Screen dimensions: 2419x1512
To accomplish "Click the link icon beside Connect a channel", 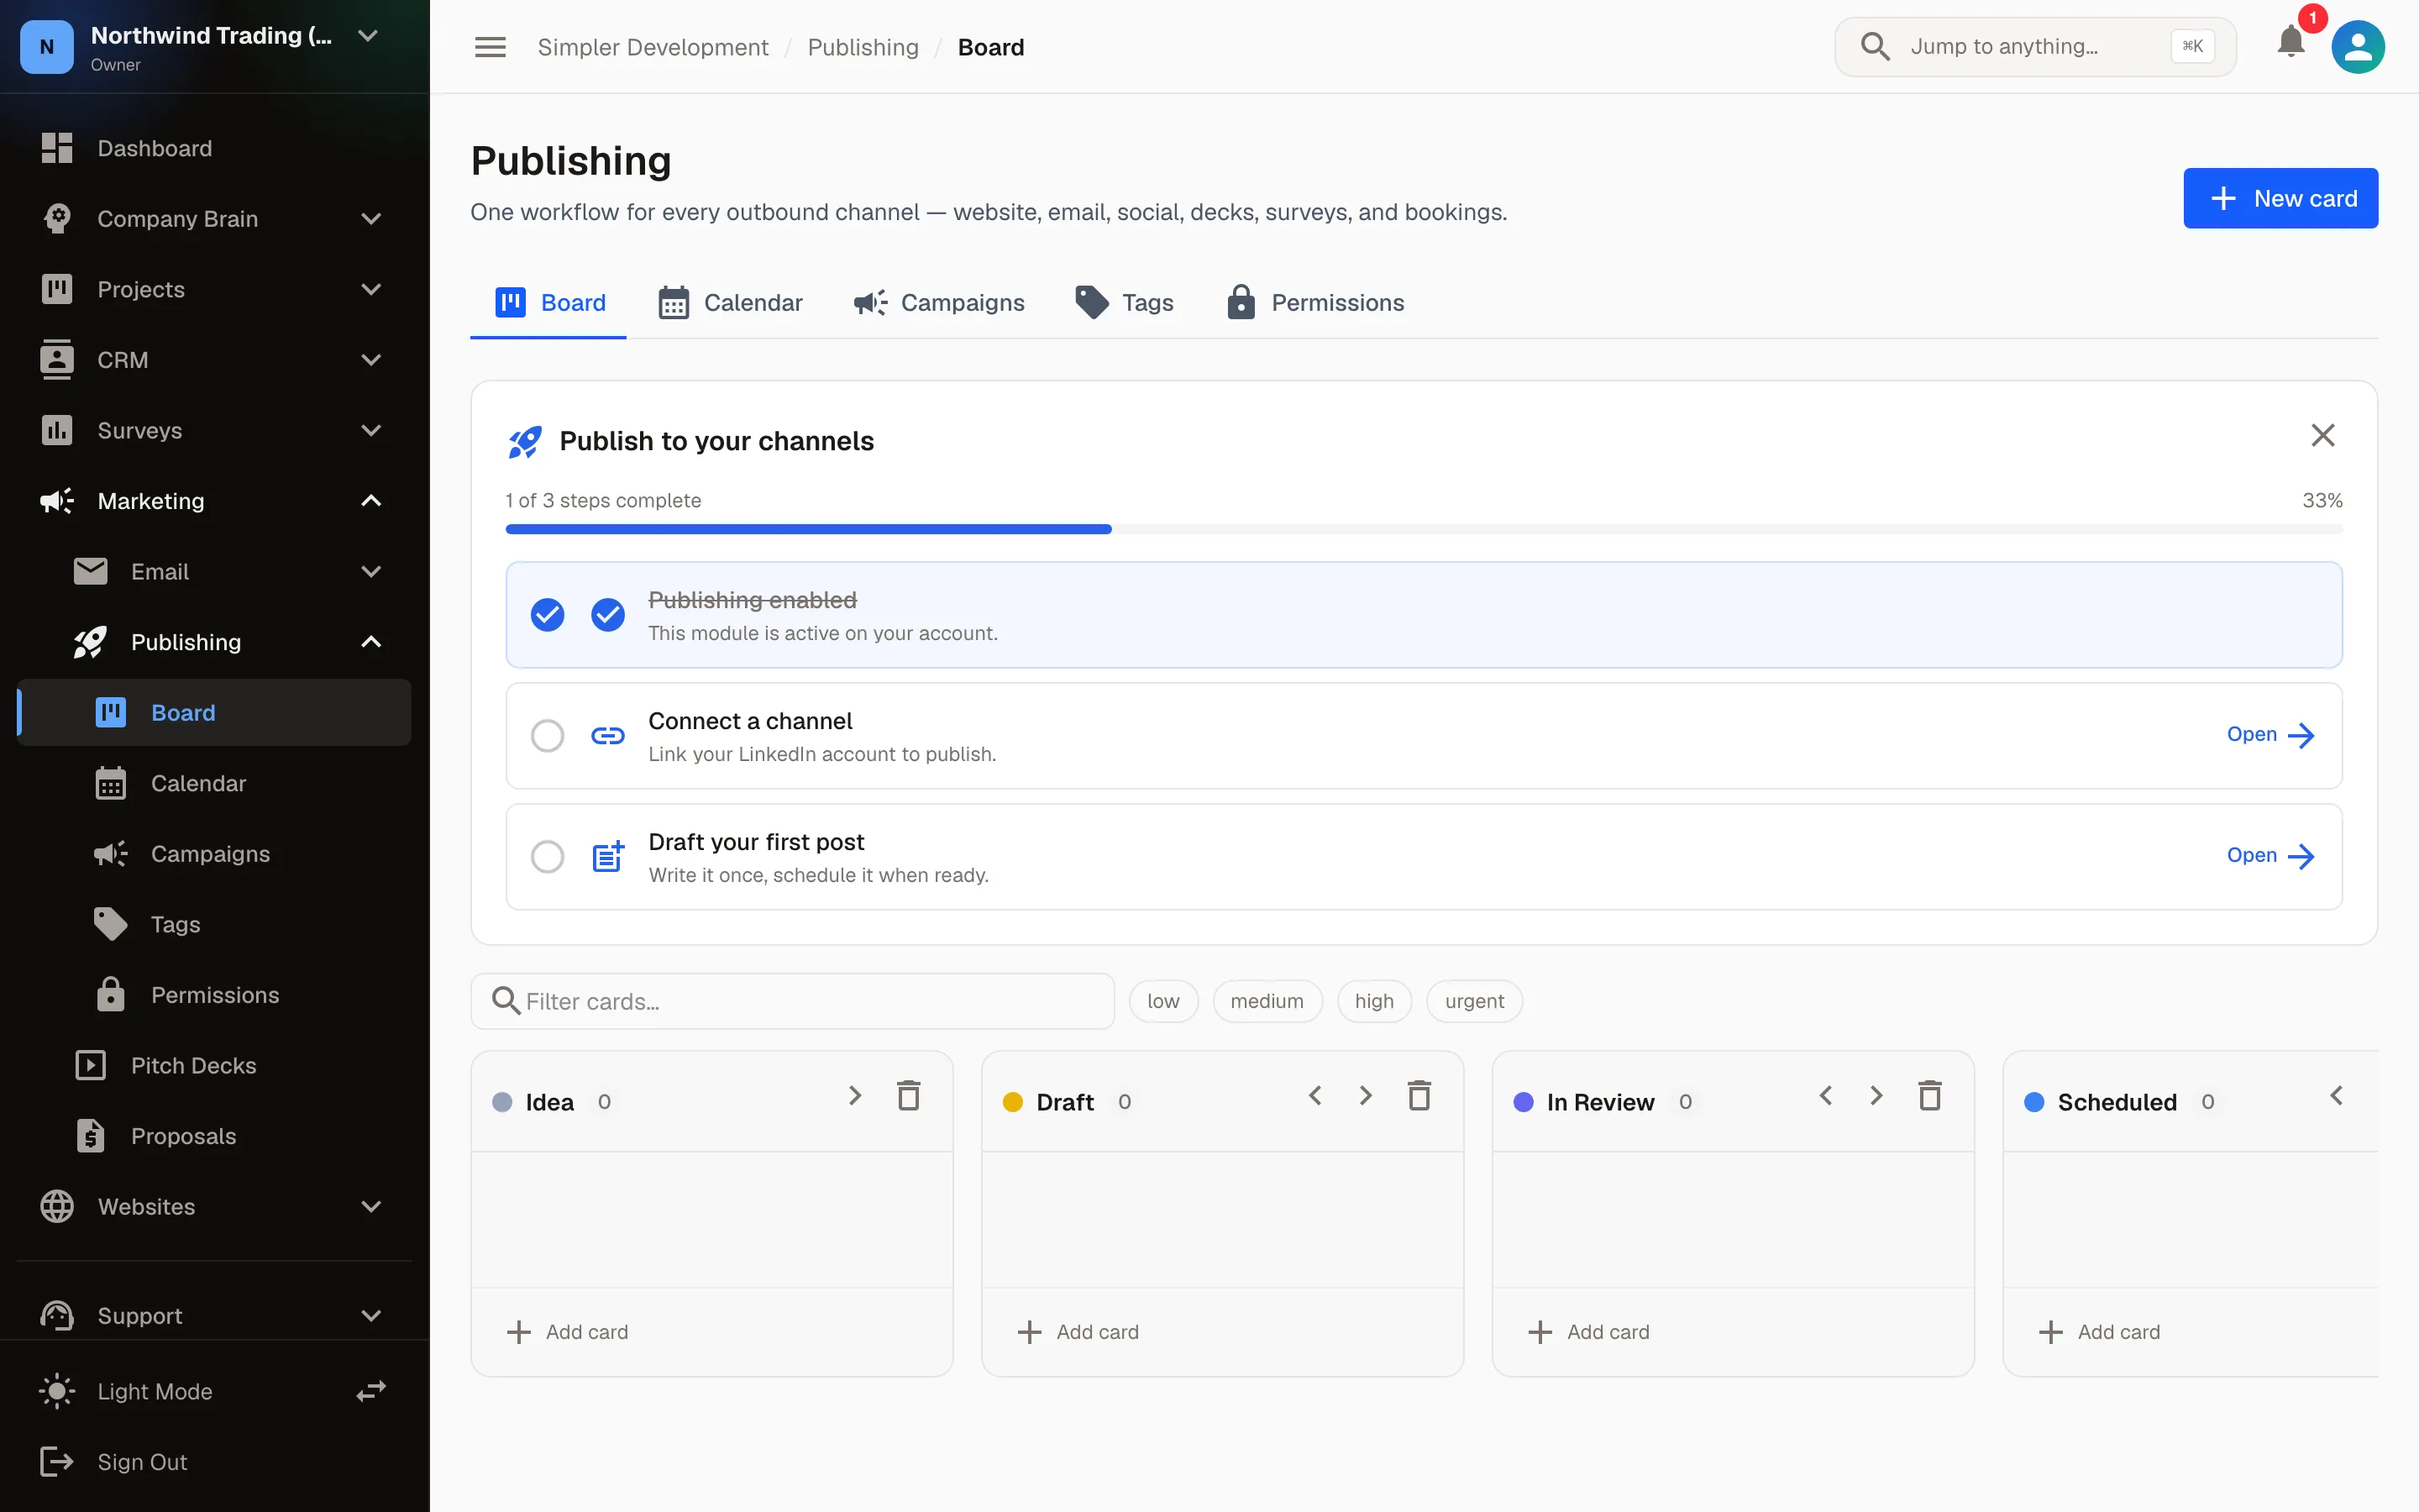I will [x=608, y=736].
